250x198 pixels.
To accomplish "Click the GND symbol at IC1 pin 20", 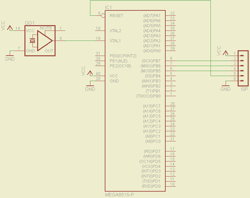I will point(90,85).
